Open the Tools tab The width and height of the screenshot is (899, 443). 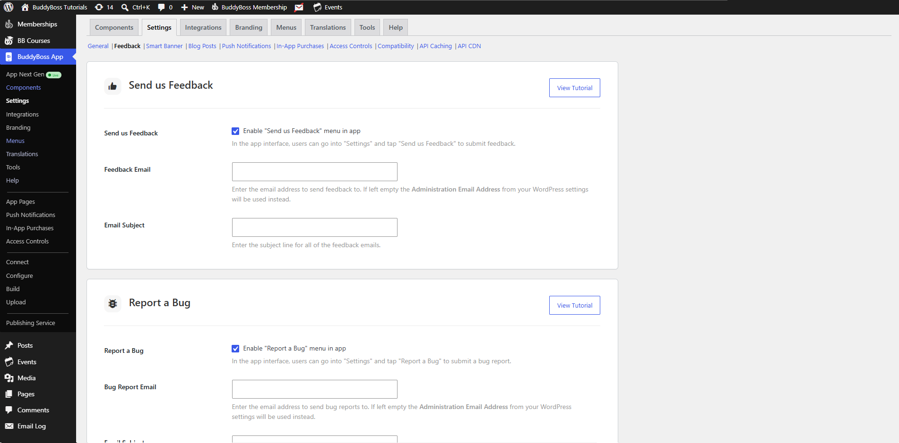coord(367,27)
